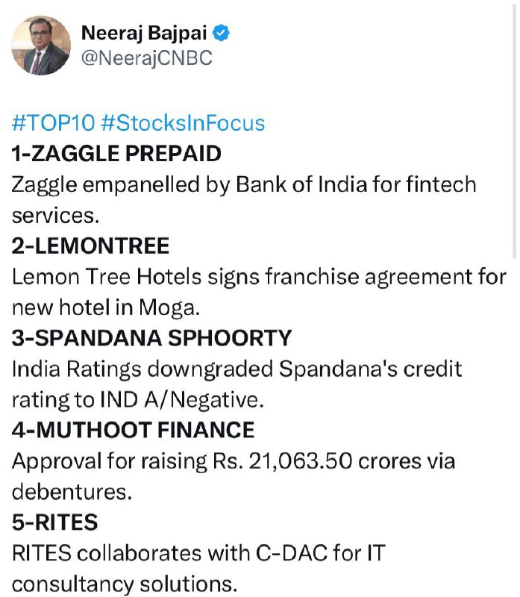Open the #TOP10 hashtag
The width and height of the screenshot is (520, 597).
(x=53, y=123)
